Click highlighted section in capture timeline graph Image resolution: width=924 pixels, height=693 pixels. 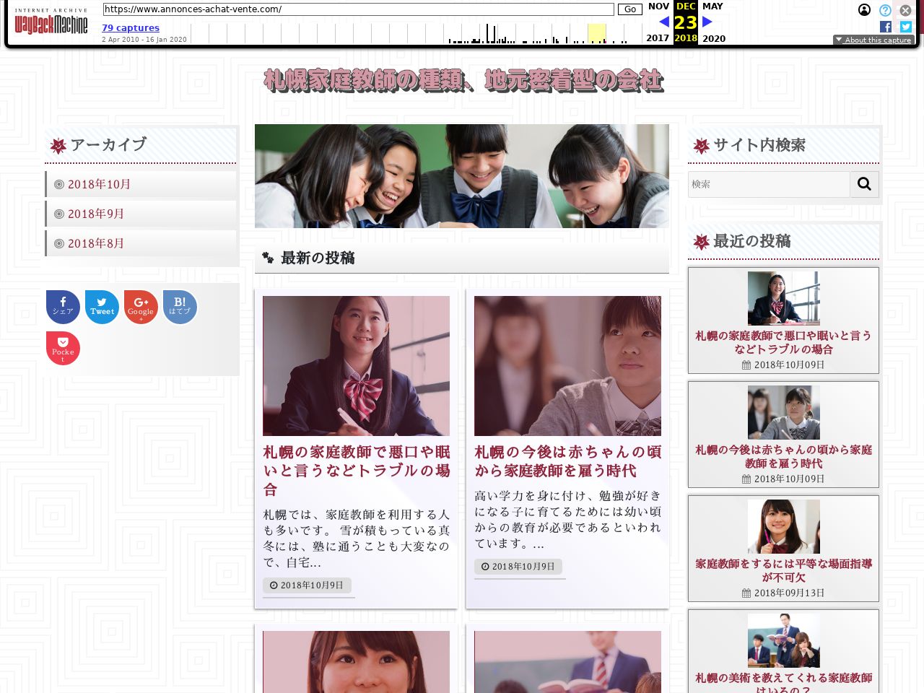(596, 34)
